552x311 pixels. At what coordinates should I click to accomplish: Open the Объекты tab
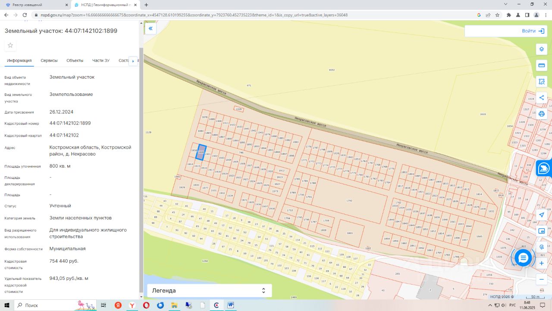pos(75,60)
